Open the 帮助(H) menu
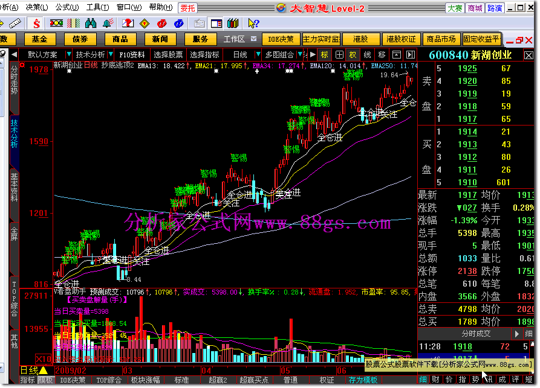 (x=161, y=7)
